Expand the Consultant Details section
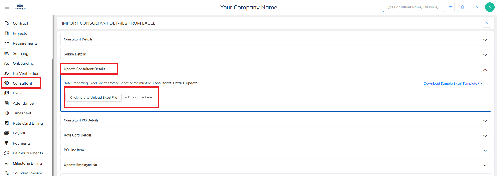497x176 pixels. [485, 40]
